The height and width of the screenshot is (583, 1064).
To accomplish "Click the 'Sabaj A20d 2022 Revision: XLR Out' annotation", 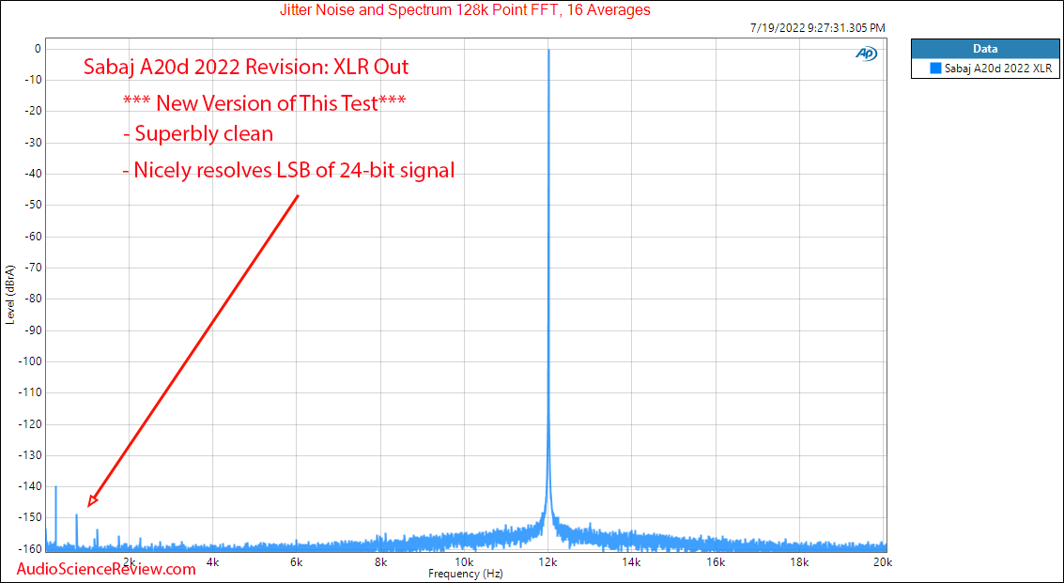I will (246, 68).
